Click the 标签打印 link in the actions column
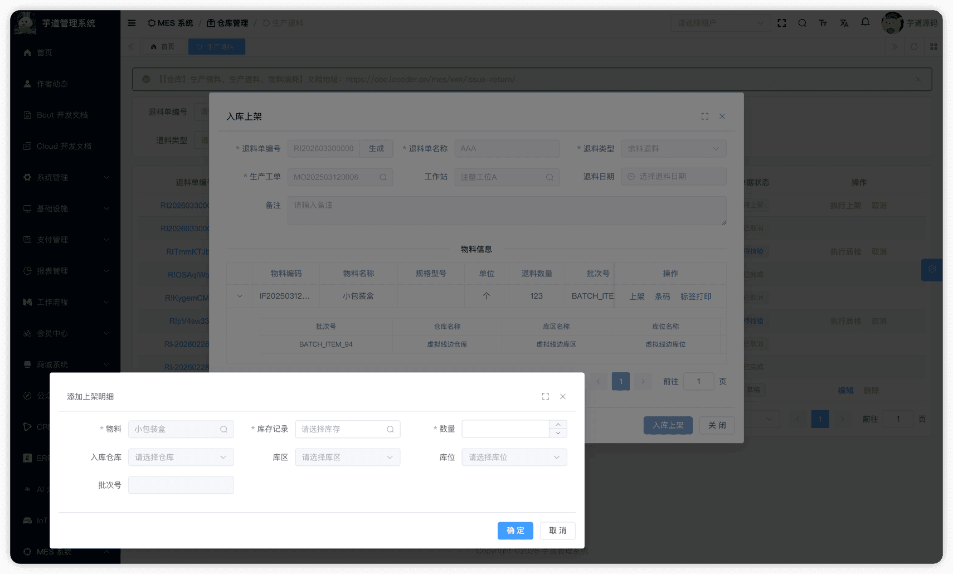Image resolution: width=953 pixels, height=574 pixels. [x=696, y=296]
